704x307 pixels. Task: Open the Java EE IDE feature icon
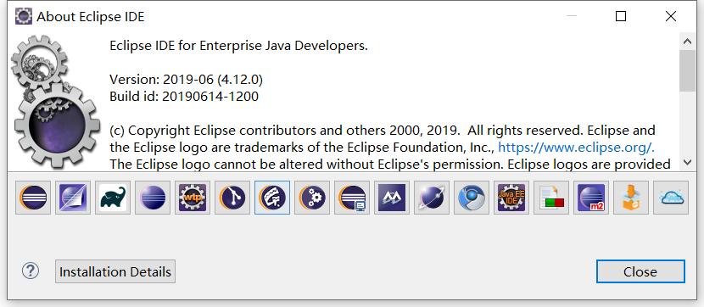point(511,198)
